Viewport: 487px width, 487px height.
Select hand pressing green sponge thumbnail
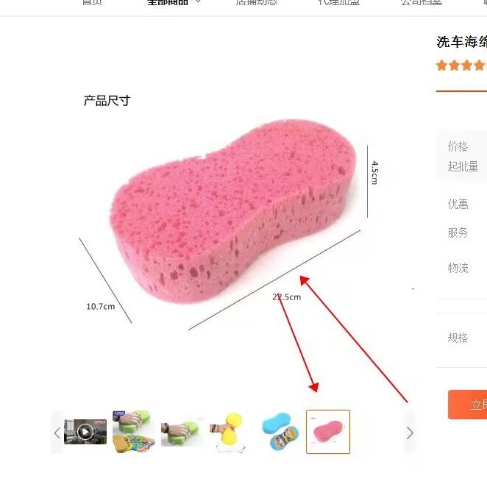pyautogui.click(x=182, y=432)
